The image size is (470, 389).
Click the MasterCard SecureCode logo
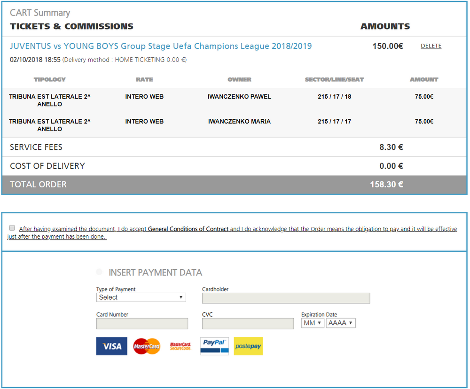click(180, 346)
